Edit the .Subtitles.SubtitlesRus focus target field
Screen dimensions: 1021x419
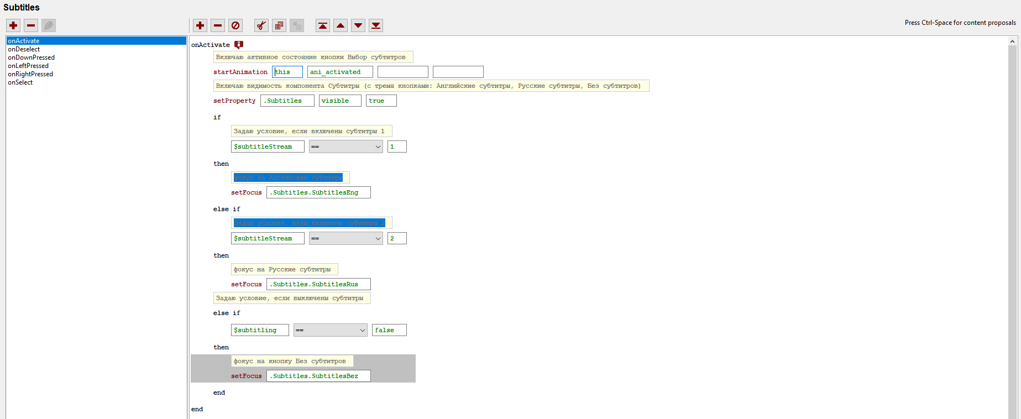(x=318, y=284)
